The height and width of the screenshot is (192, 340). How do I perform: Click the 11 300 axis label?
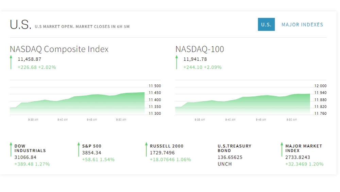[155, 113]
